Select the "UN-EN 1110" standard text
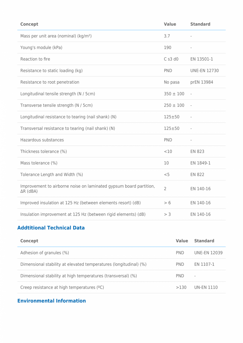Viewport: 243px width, 343px height. (206, 287)
